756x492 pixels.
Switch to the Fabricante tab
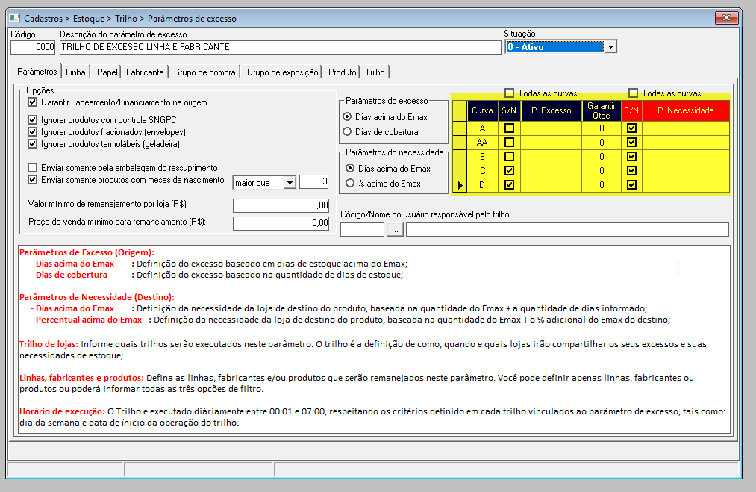(145, 72)
